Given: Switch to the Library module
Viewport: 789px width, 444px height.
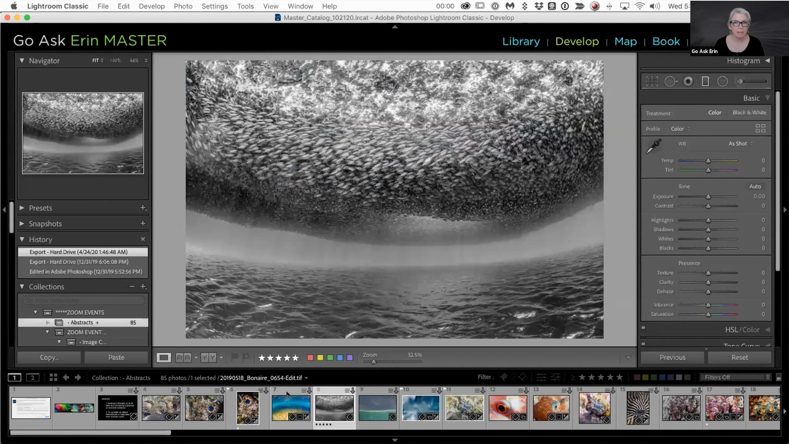Looking at the screenshot, I should pyautogui.click(x=521, y=41).
